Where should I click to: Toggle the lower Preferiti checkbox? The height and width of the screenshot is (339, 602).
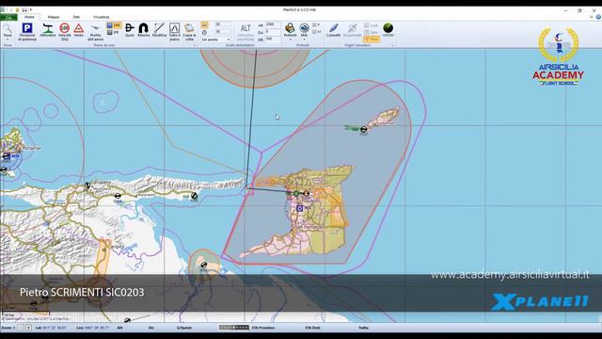pos(314,32)
